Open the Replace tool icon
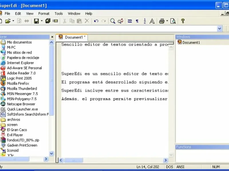This screenshot has height=171, width=229. 121,21
